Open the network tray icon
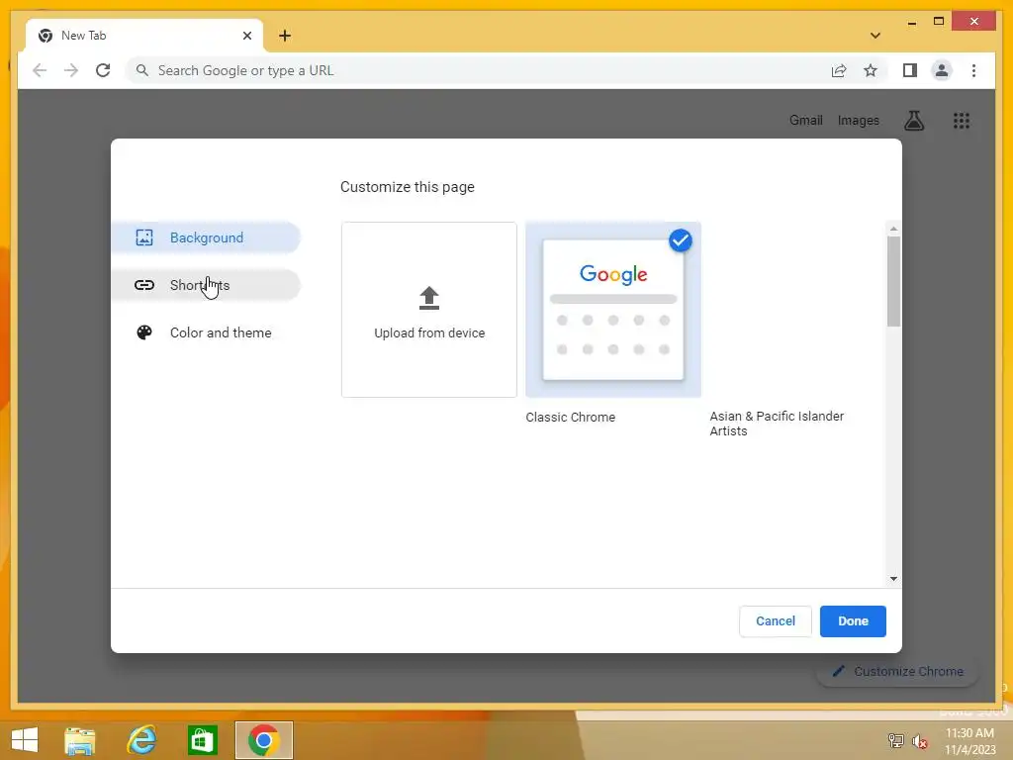This screenshot has width=1013, height=760. [895, 740]
